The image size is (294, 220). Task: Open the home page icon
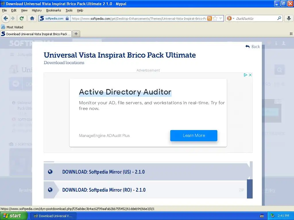pyautogui.click(x=32, y=18)
